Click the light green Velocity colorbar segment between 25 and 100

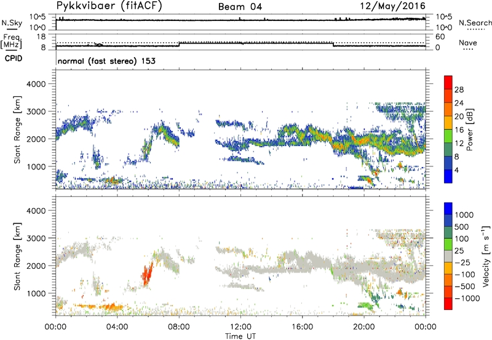pos(448,244)
